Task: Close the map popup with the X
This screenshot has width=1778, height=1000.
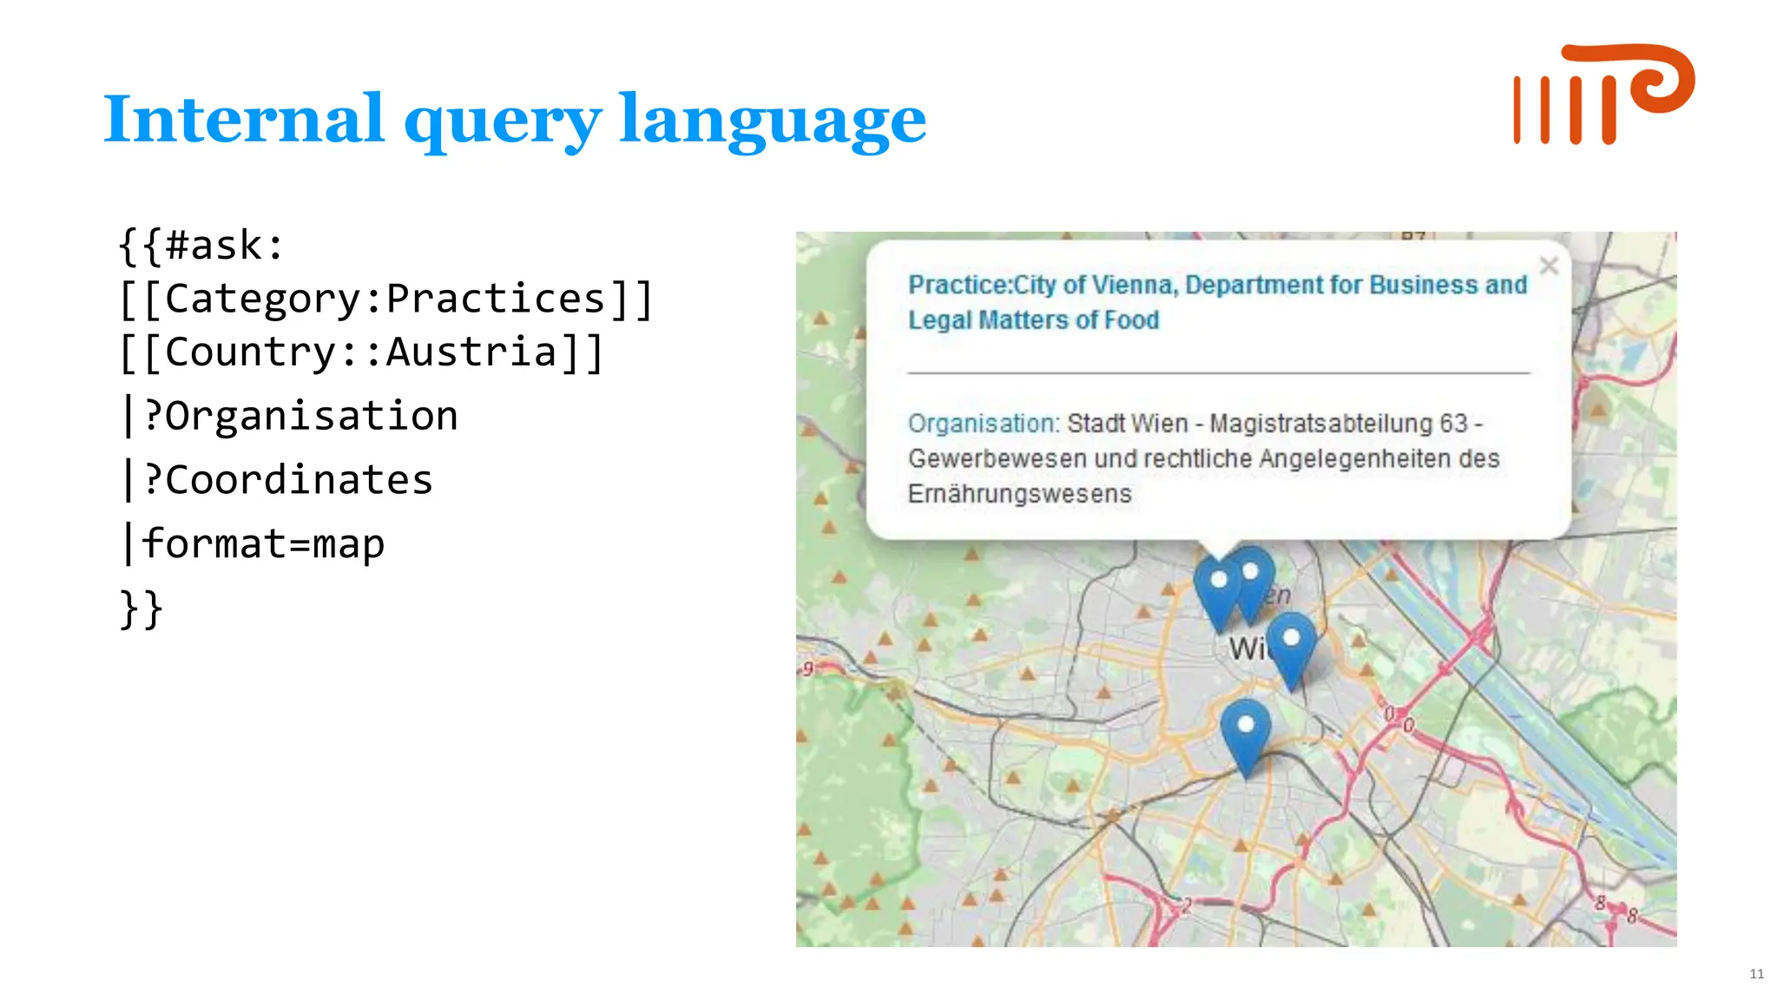Action: click(1549, 266)
